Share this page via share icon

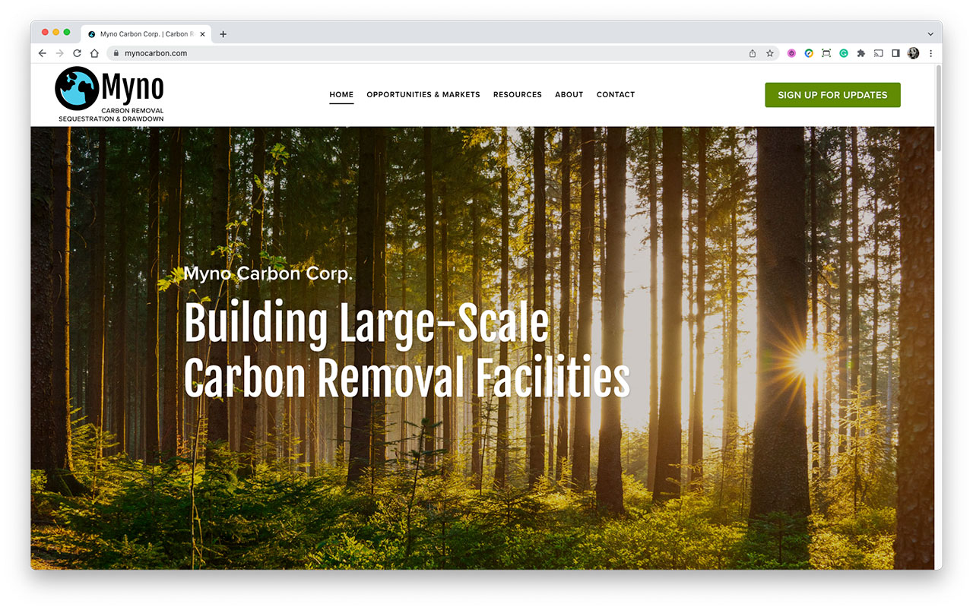(753, 53)
